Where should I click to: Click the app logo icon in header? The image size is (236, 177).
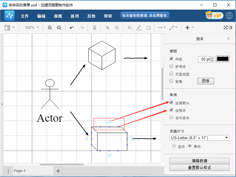[9, 16]
